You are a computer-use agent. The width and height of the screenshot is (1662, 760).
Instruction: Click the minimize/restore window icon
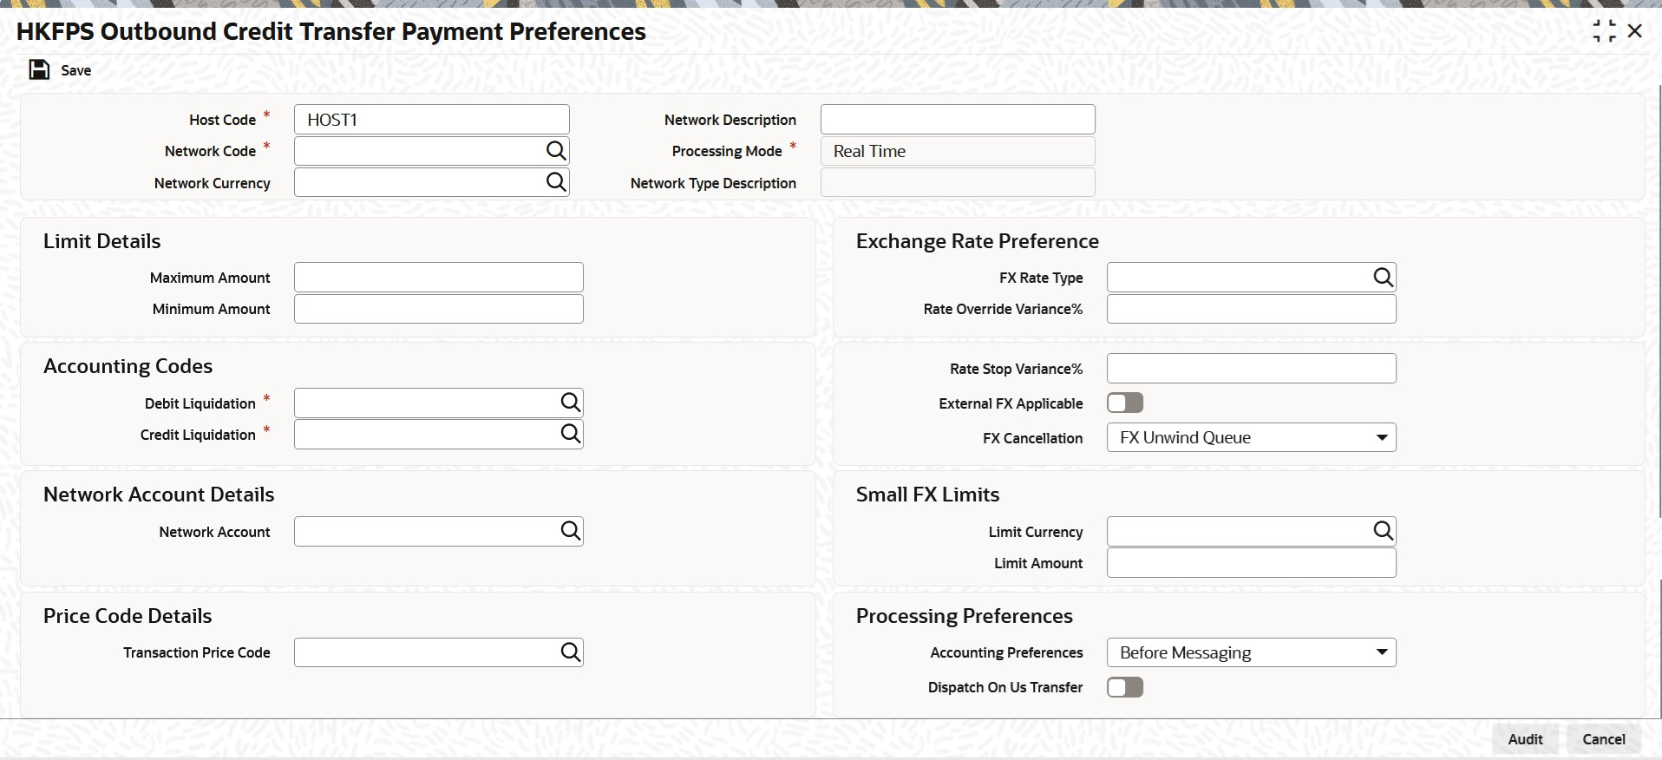1604,31
